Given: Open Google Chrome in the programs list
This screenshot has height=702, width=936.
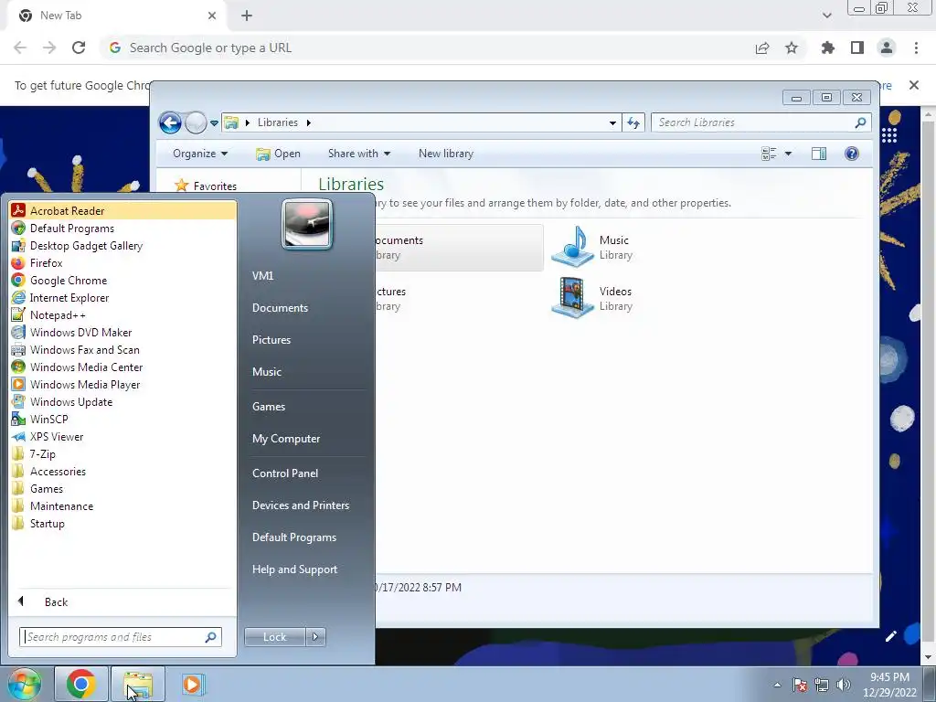Looking at the screenshot, I should click(x=122, y=280).
